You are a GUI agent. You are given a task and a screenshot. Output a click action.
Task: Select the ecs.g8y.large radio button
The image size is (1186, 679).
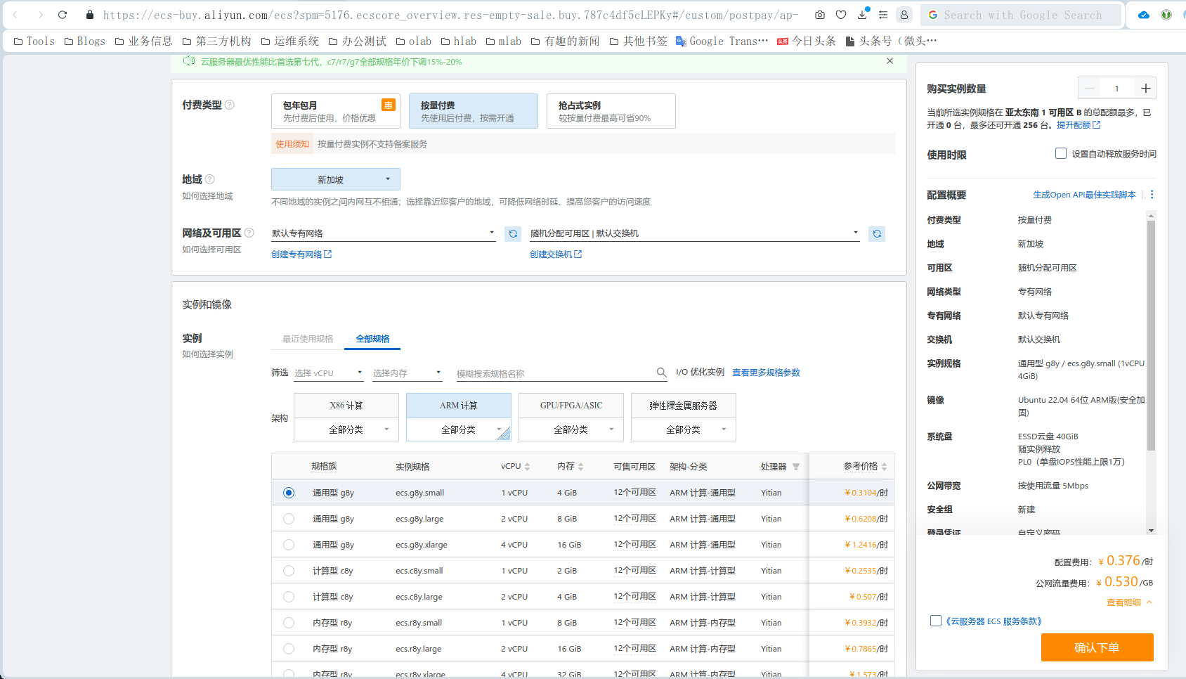[x=289, y=519]
